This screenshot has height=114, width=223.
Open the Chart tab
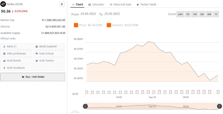[x=78, y=5]
